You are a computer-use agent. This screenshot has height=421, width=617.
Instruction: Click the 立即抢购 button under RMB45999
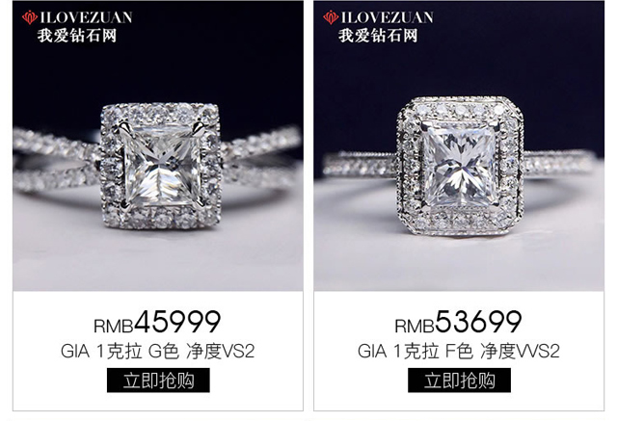tap(158, 381)
